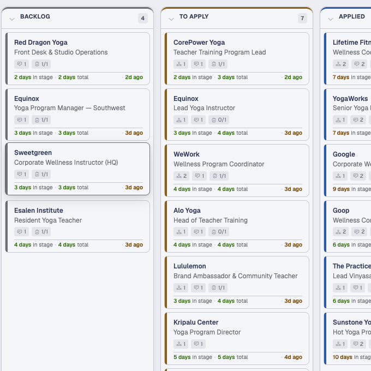Select the Google card title
The height and width of the screenshot is (371, 371).
tap(344, 154)
